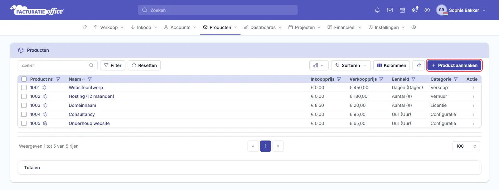This screenshot has height=190, width=499.
Task: Click the Facturatie Office logo
Action: 37,10
